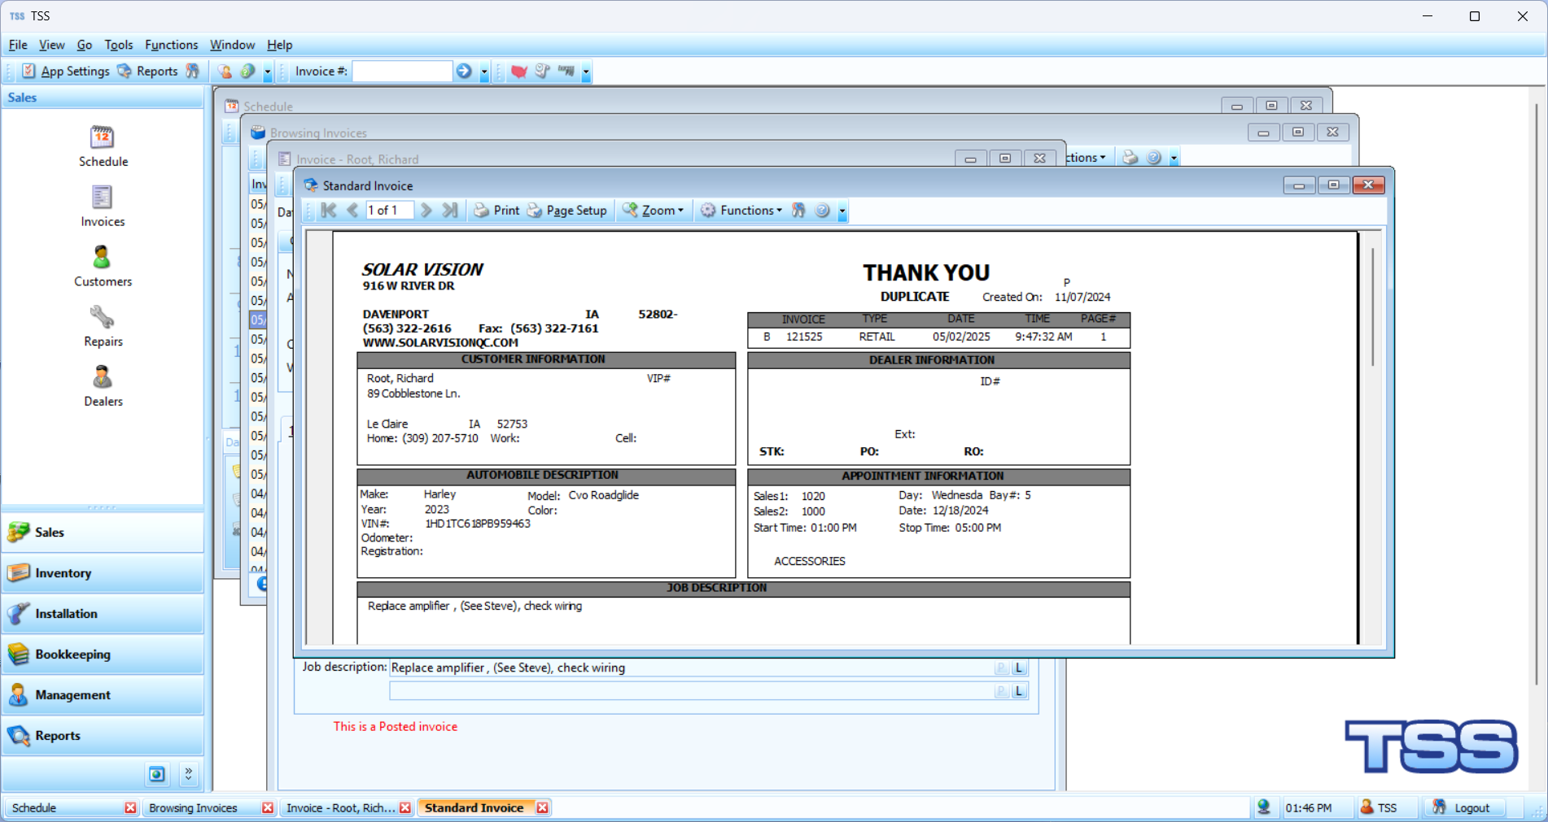This screenshot has height=822, width=1548.
Task: Expand overflow arrow after Invoice # go button
Action: click(x=484, y=72)
